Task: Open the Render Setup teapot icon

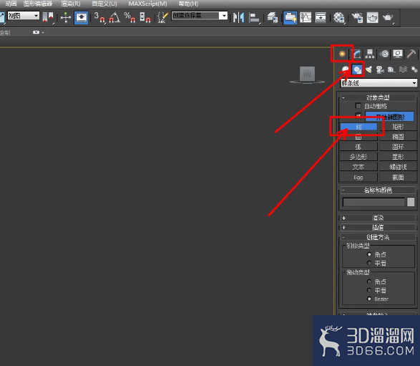Action: (357, 18)
